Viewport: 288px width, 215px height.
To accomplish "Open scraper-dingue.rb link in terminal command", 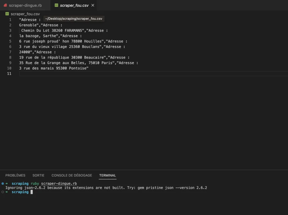I will click(59, 184).
